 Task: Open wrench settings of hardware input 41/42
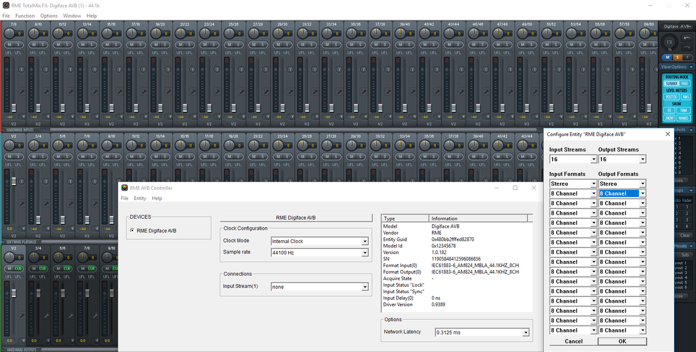[x=437, y=92]
